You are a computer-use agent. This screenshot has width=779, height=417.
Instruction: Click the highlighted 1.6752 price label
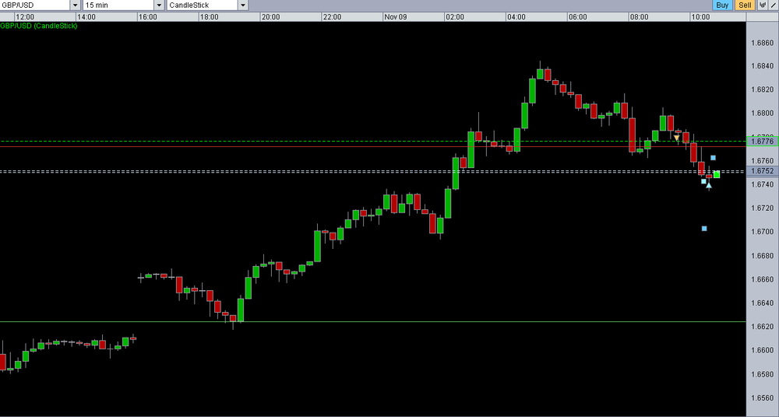click(x=762, y=171)
